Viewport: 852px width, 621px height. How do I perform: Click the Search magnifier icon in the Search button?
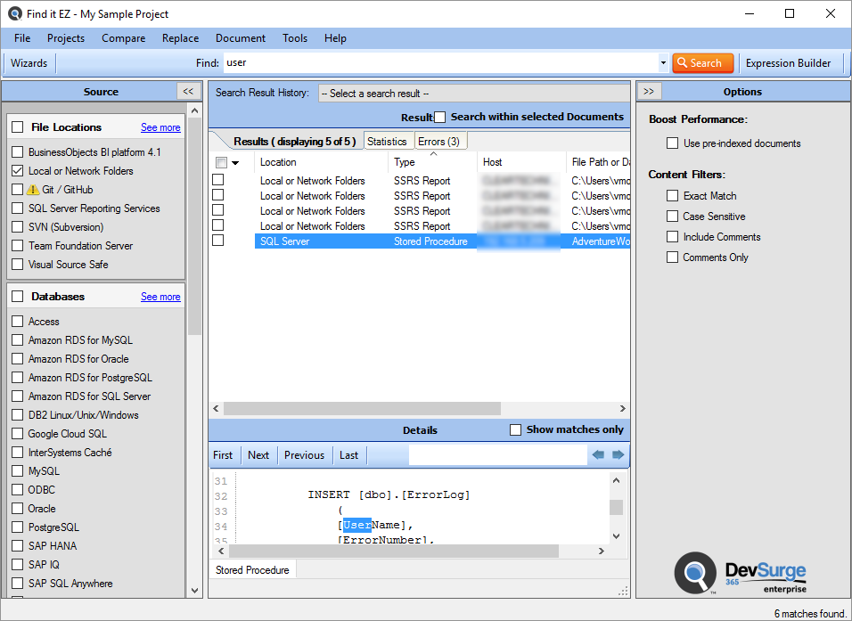(682, 63)
